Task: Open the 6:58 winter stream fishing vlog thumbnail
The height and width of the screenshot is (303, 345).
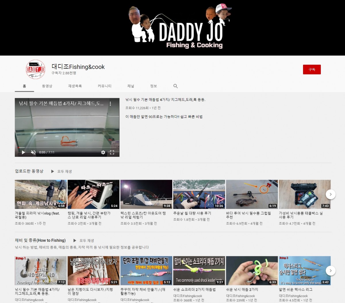Action: [x=41, y=194]
